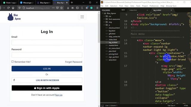Open the Firefox library icon
Image resolution: width=191 pixels, height=107 pixels.
(73, 8)
